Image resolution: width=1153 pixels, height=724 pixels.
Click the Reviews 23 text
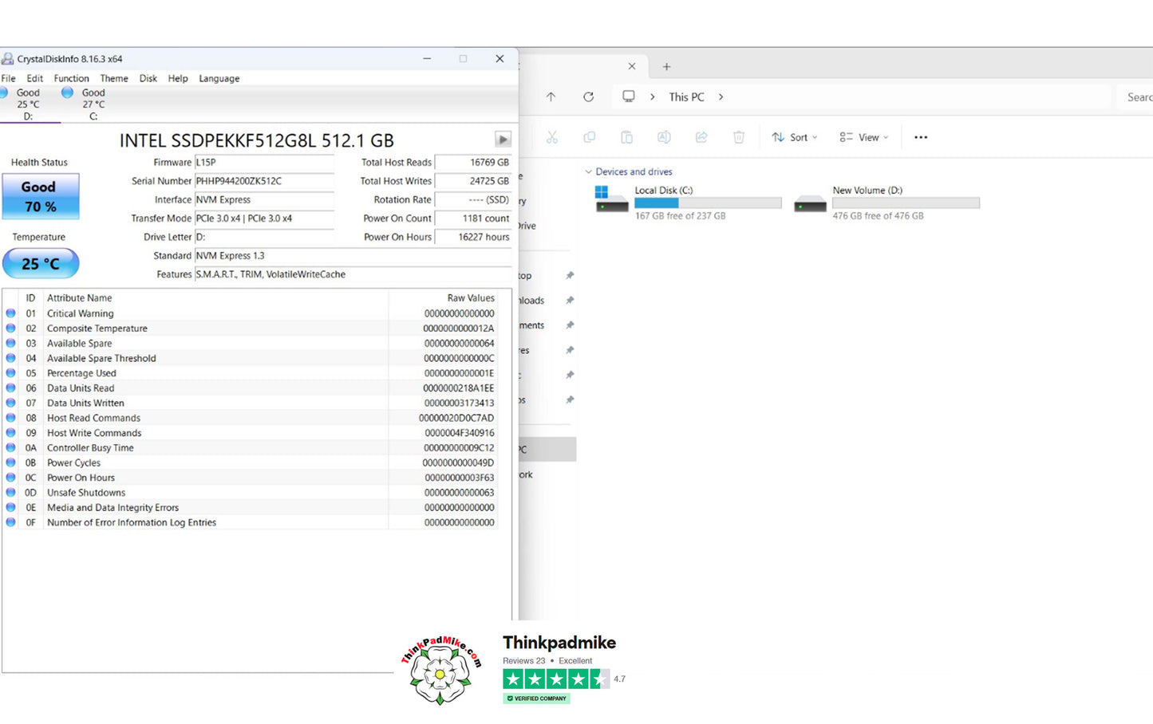(x=524, y=661)
